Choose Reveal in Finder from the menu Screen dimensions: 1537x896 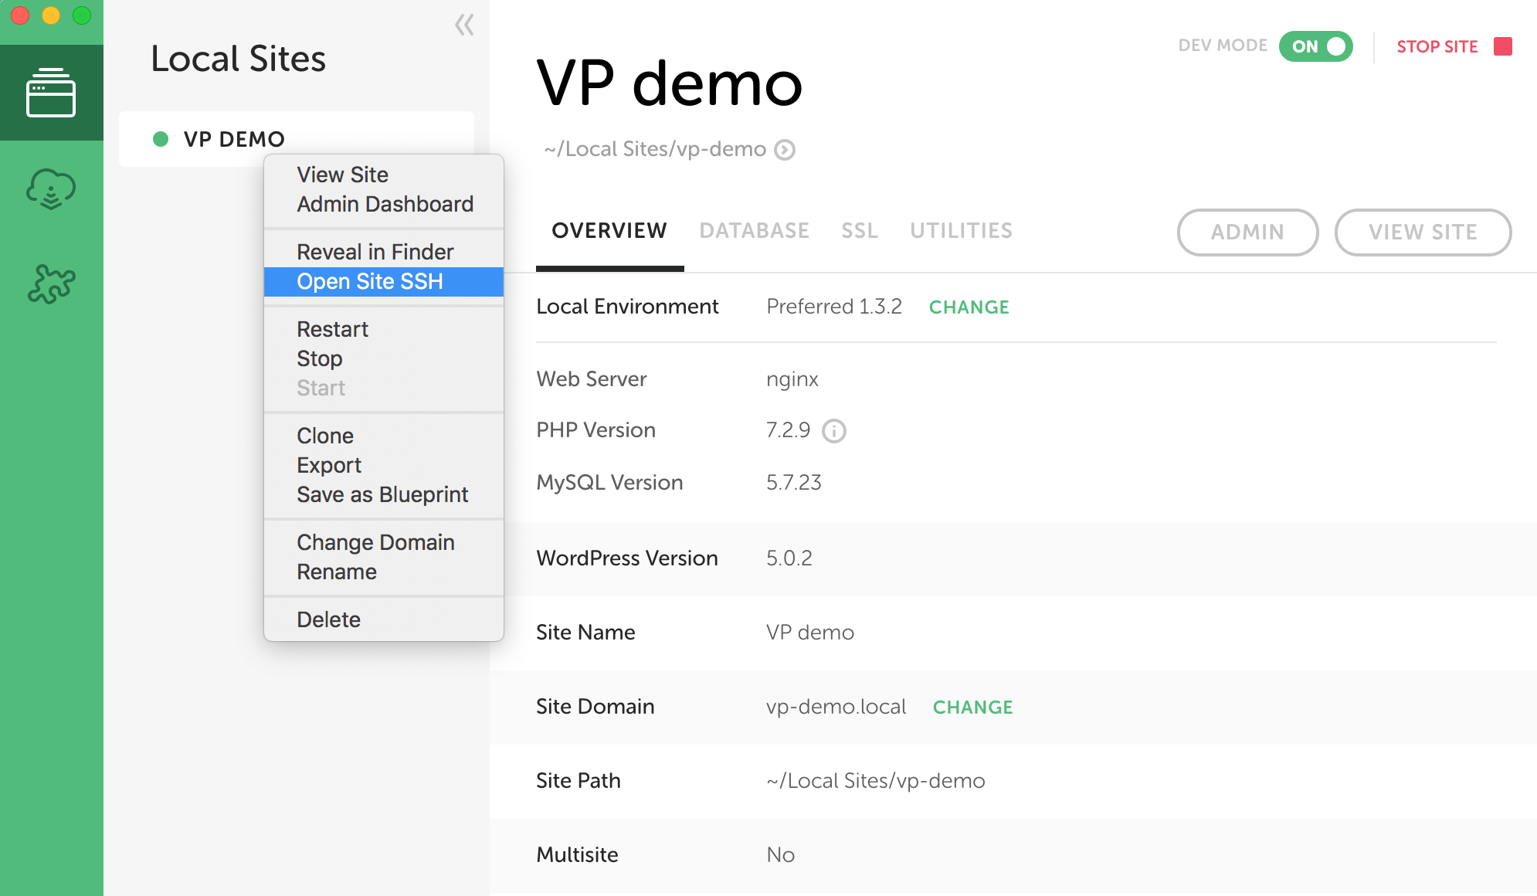(375, 253)
